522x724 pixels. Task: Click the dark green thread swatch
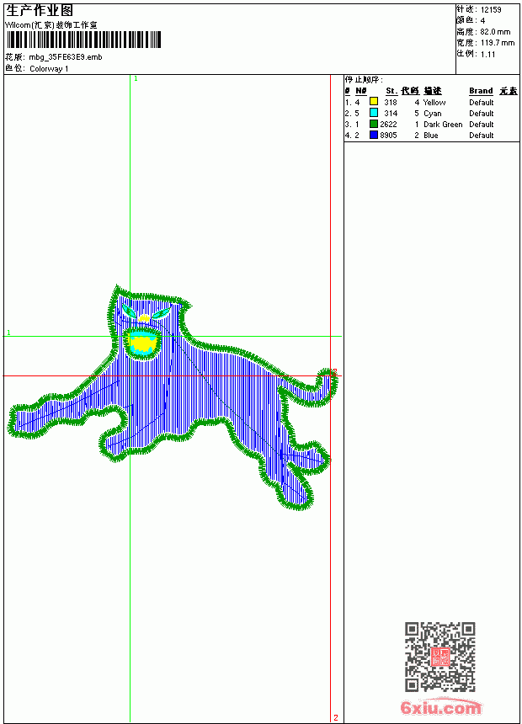point(374,124)
